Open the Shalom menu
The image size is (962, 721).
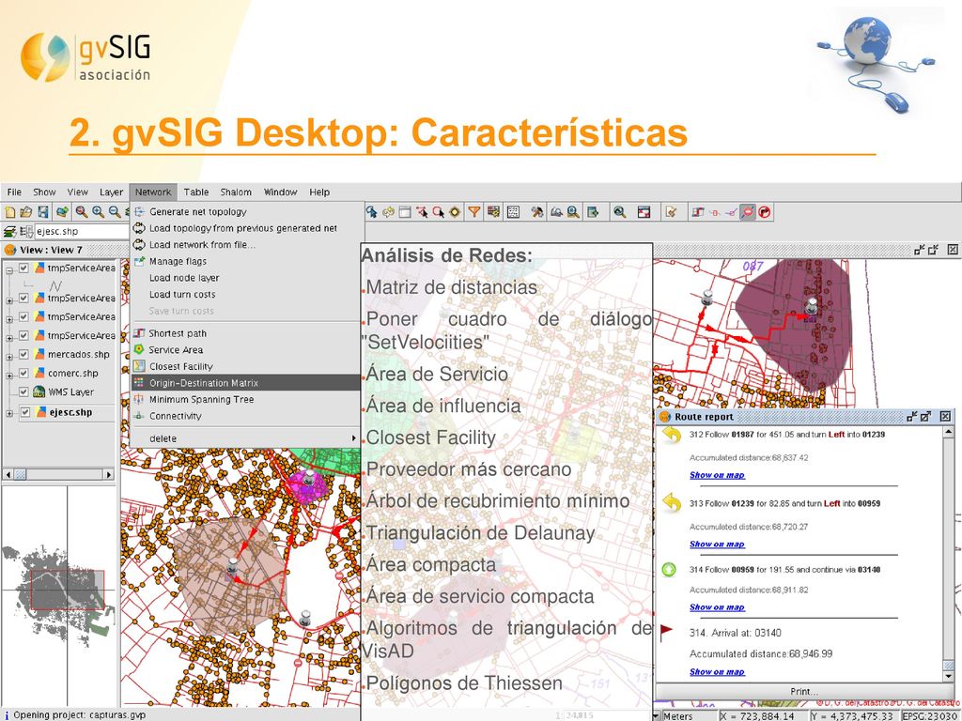pos(236,192)
